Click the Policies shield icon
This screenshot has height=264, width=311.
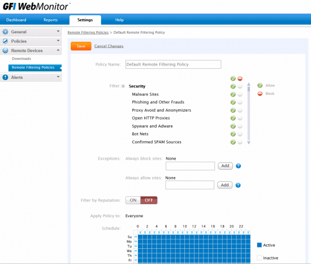5,41
